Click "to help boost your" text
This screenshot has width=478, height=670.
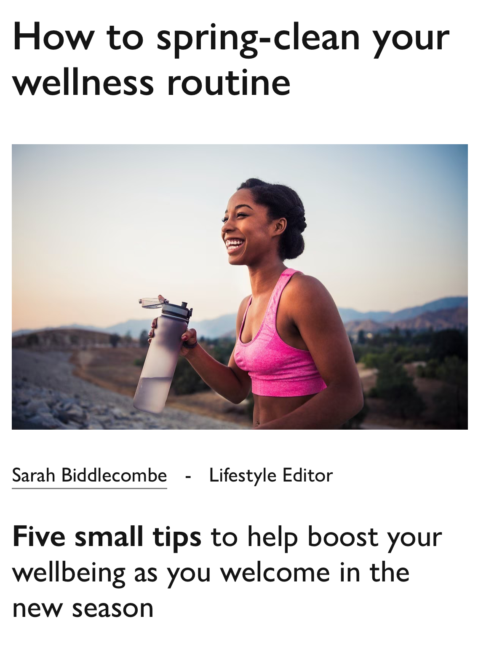coord(326,538)
